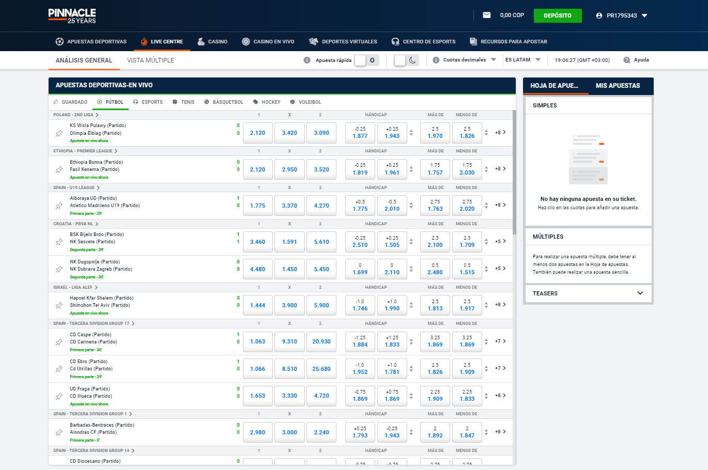
Task: Bet on KS Wisla Pulawy win 2.120
Action: (x=257, y=133)
